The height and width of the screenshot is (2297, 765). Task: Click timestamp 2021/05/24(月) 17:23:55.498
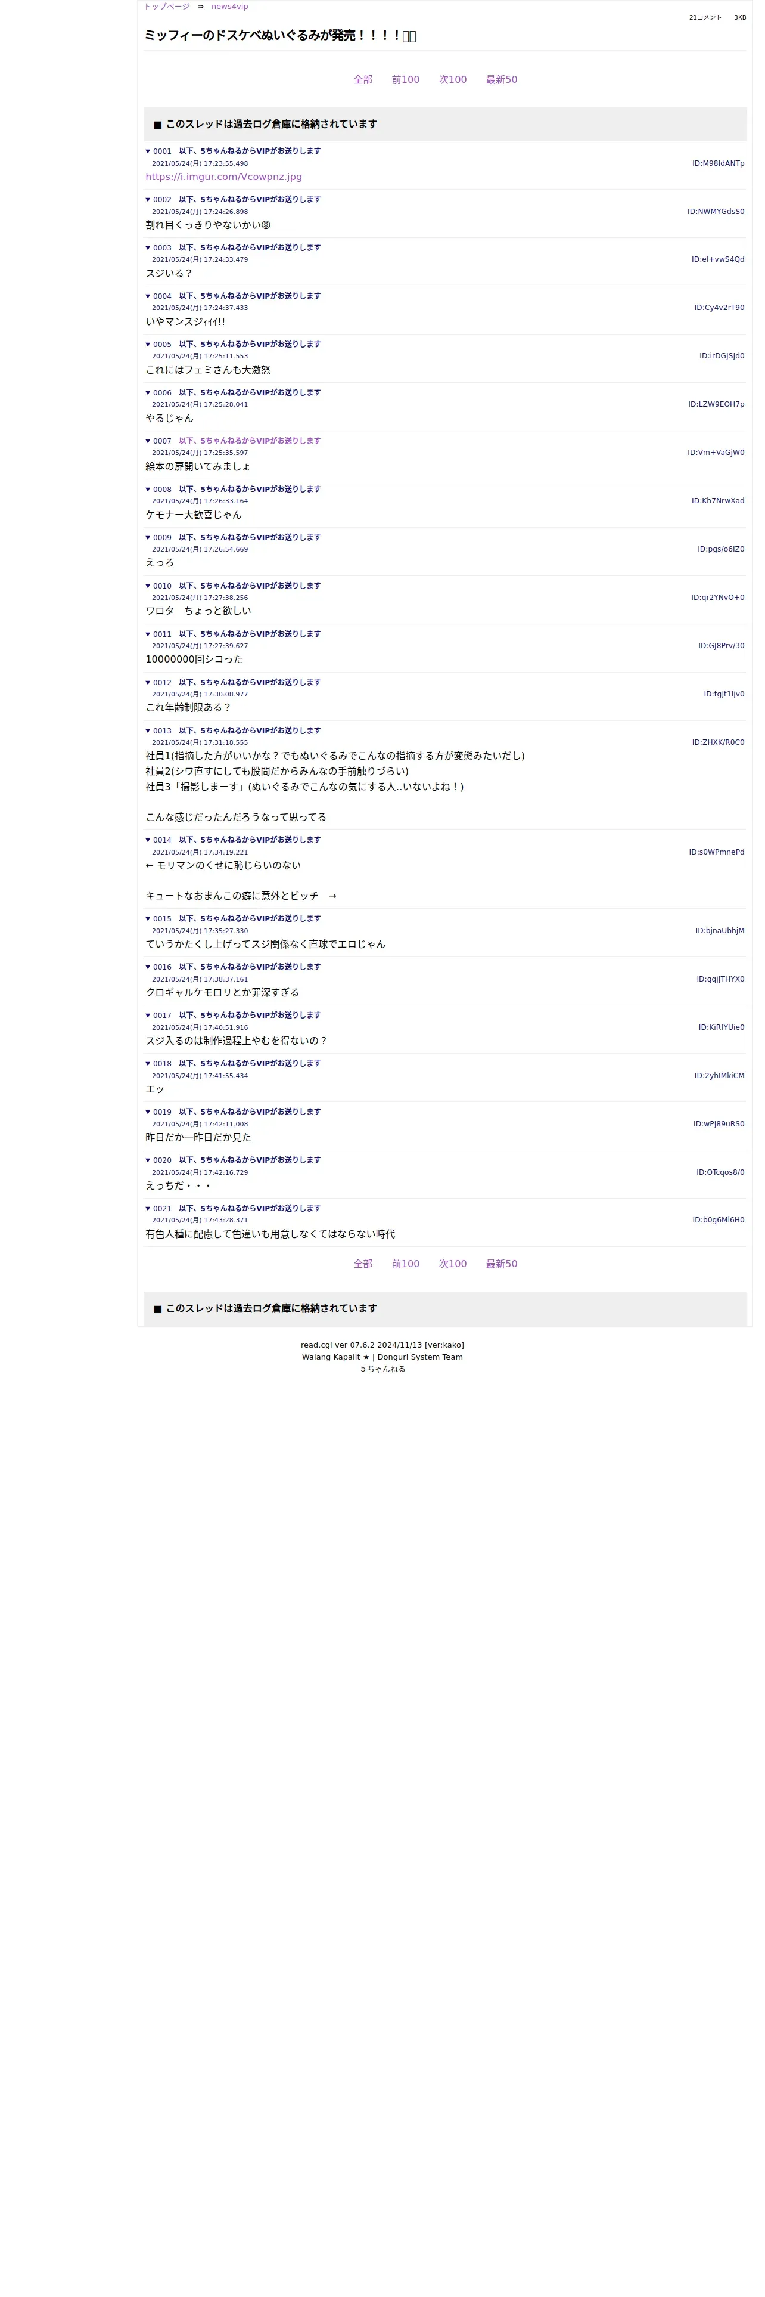click(200, 164)
